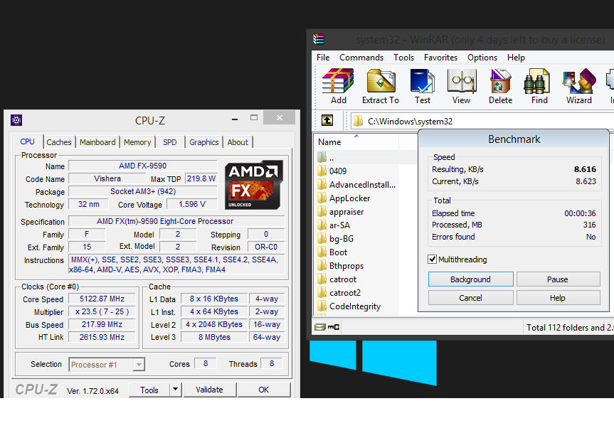Click the OK button in CPU-Z
The image size is (614, 428).
tap(264, 390)
